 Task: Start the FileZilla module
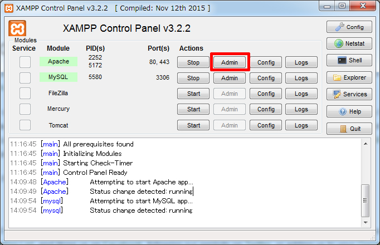pyautogui.click(x=193, y=94)
